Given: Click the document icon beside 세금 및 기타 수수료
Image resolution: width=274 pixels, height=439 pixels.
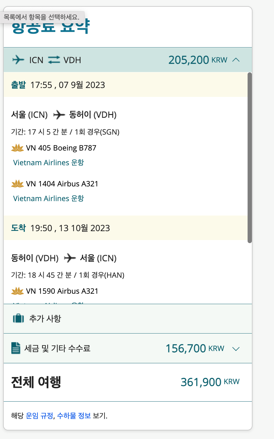Looking at the screenshot, I should (16, 348).
